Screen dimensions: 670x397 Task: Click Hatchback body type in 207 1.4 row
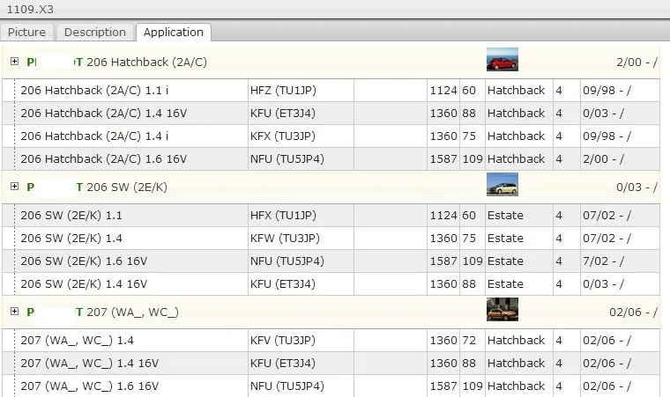pyautogui.click(x=517, y=341)
